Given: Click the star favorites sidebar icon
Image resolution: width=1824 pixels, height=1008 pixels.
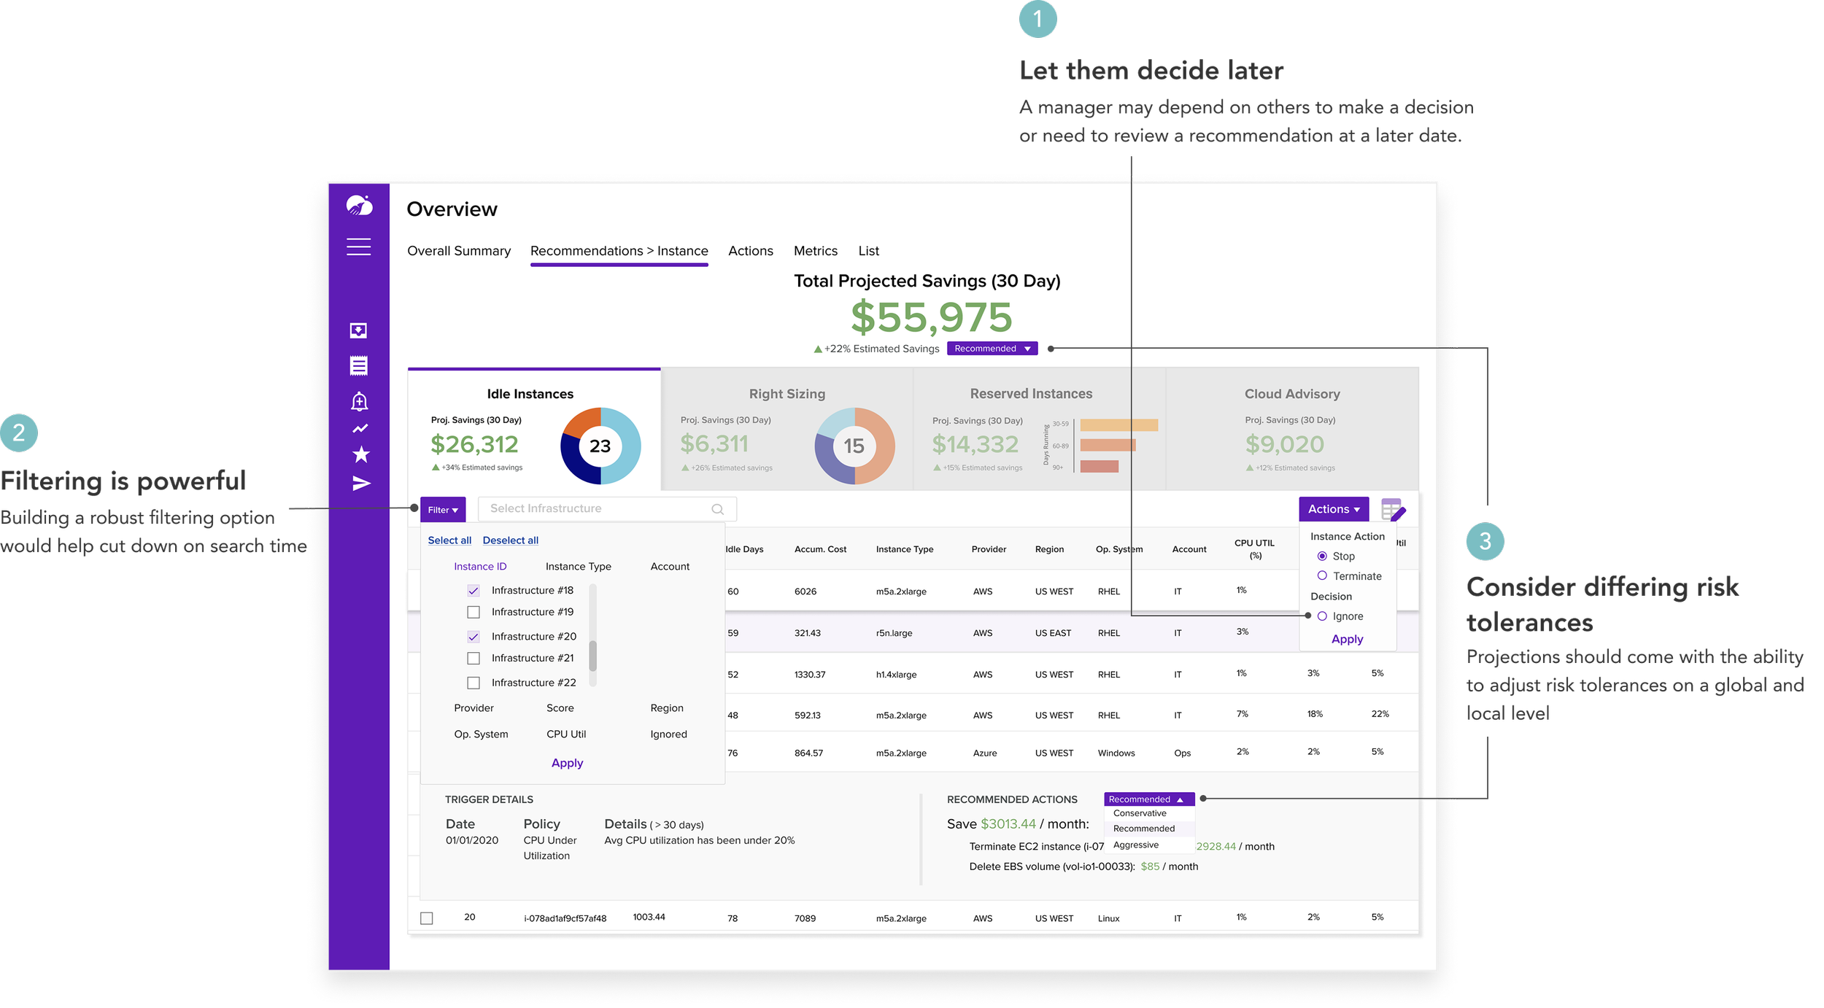Looking at the screenshot, I should pos(360,455).
